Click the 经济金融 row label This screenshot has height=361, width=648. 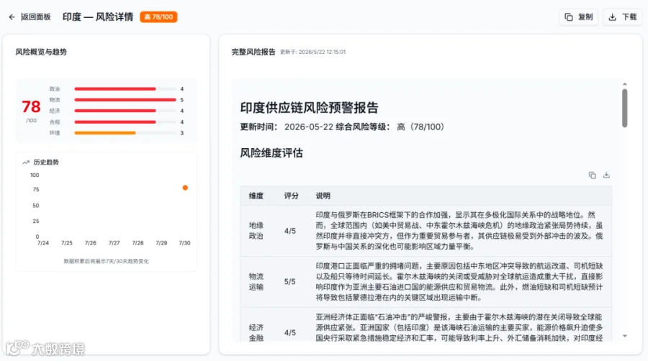[x=256, y=332]
